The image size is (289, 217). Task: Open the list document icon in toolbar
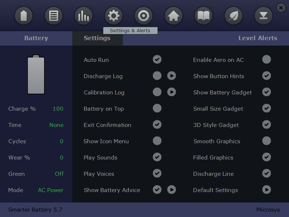tap(54, 16)
